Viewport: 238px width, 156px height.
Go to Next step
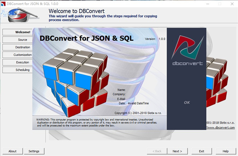pyautogui.click(x=177, y=151)
